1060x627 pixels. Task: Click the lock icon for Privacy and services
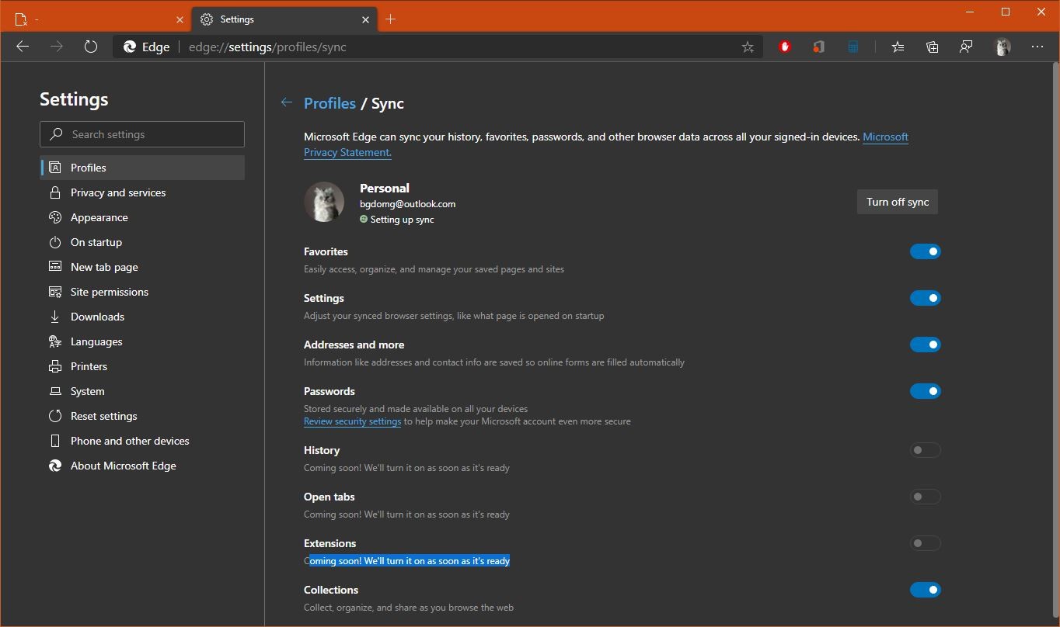pos(55,192)
